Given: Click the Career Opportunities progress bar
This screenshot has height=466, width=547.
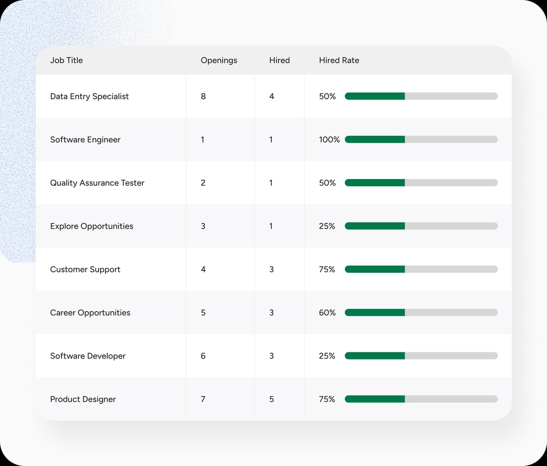Looking at the screenshot, I should 421,313.
